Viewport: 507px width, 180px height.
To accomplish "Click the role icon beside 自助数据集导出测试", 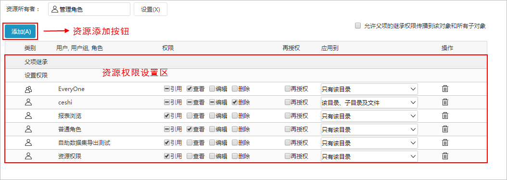I will pyautogui.click(x=29, y=142).
